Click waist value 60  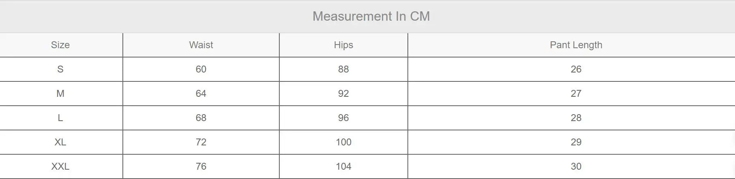pos(201,69)
